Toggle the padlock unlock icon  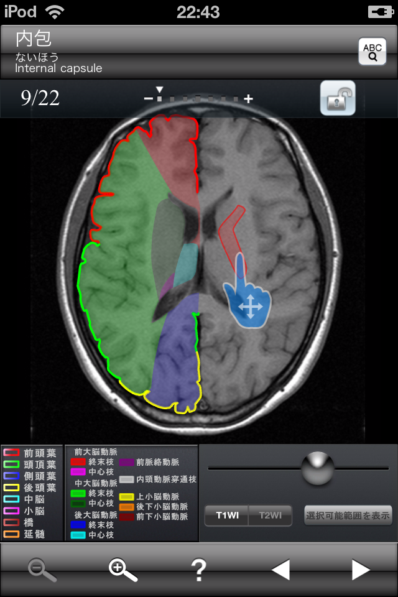pyautogui.click(x=338, y=98)
